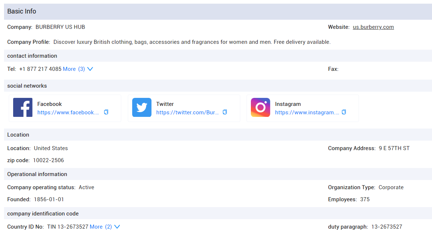Click the Instagram card title

[x=288, y=104]
